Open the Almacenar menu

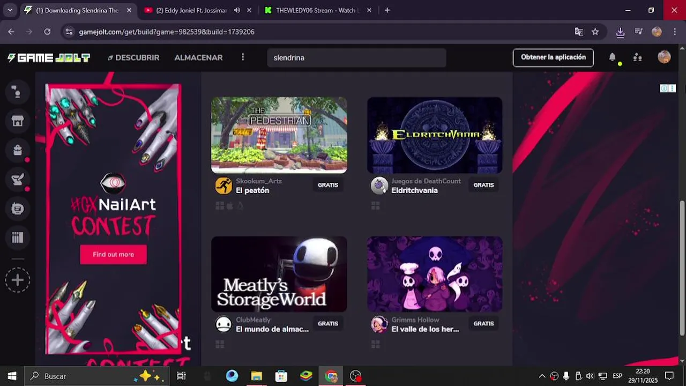[198, 57]
